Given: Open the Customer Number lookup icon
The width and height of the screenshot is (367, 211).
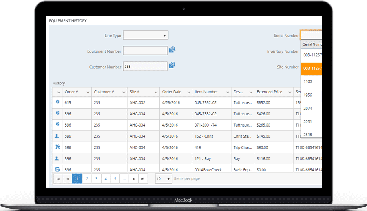Looking at the screenshot, I should pyautogui.click(x=172, y=65).
